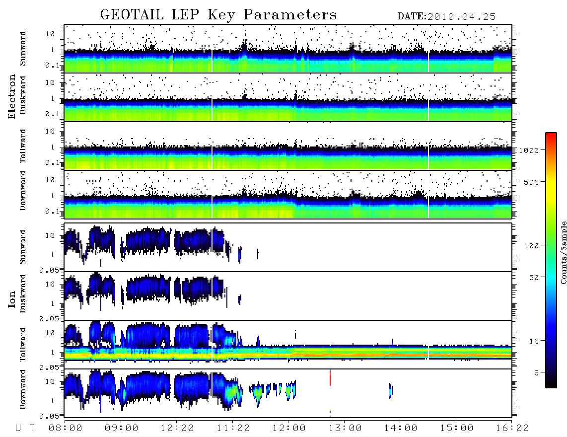Click the Electron Sunward spectrogram plot
The width and height of the screenshot is (567, 437).
pos(288,49)
